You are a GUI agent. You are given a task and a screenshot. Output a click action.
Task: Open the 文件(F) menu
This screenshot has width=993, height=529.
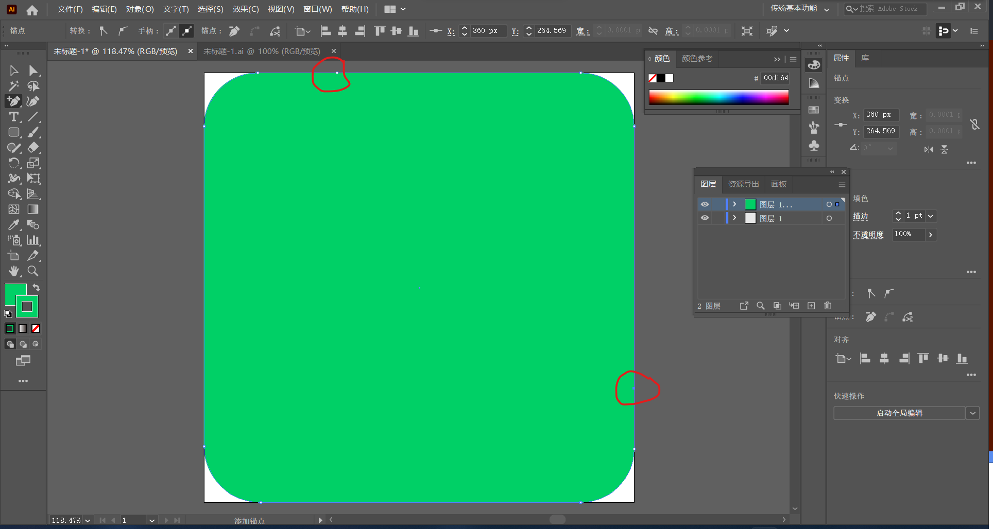(70, 9)
